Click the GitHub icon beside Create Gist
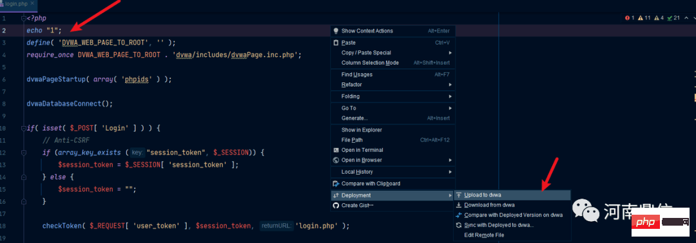This screenshot has width=696, height=243. point(336,205)
